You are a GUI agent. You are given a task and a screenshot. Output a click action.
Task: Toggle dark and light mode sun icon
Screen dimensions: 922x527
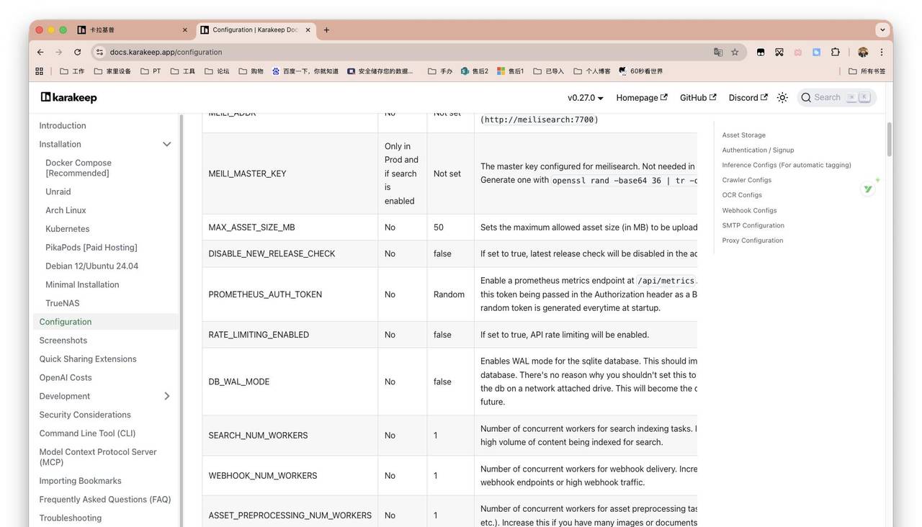tap(782, 98)
